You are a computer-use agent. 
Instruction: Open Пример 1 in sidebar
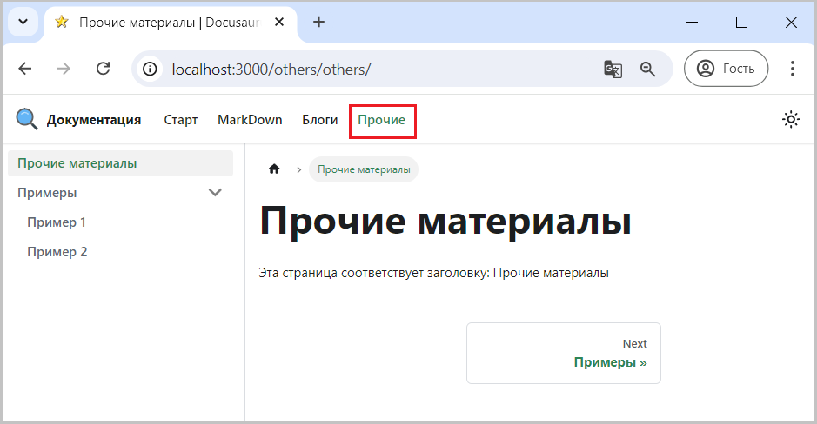pyautogui.click(x=57, y=222)
